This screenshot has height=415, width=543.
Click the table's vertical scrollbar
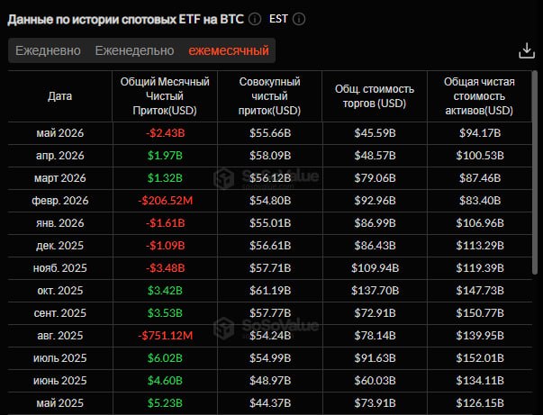[x=535, y=172]
